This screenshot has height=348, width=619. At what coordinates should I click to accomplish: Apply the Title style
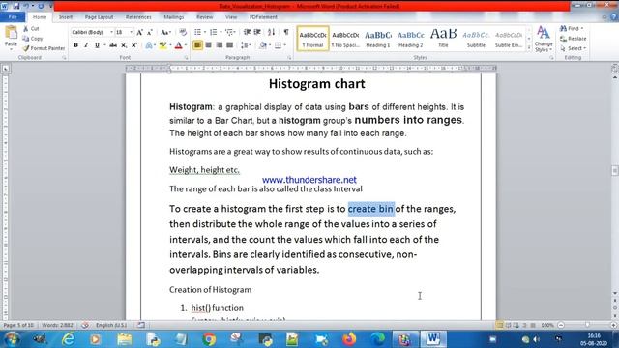443,39
